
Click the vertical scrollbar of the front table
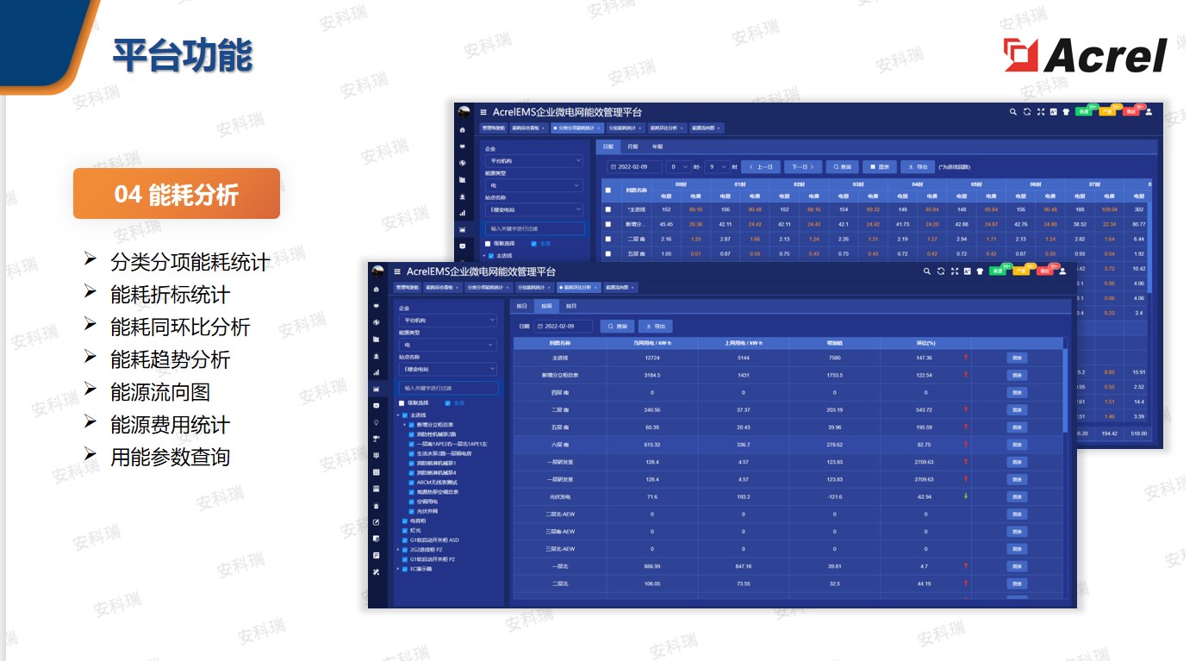1066,388
